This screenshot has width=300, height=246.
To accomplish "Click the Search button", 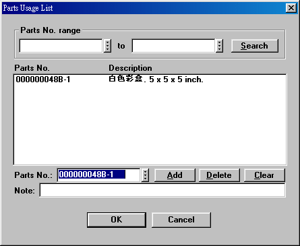I will pos(255,46).
